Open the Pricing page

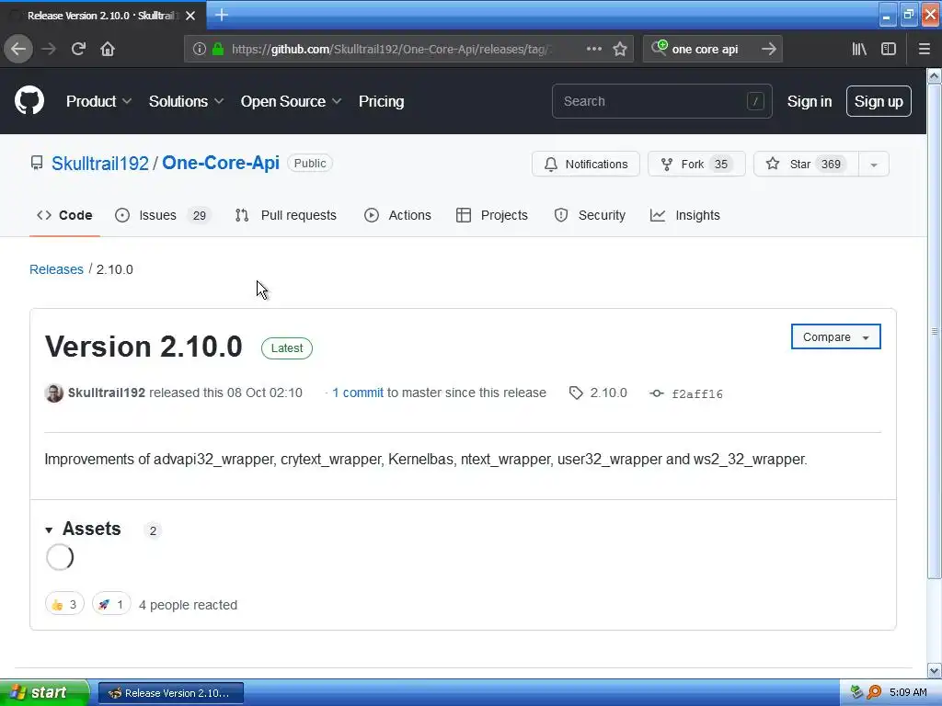tap(381, 101)
